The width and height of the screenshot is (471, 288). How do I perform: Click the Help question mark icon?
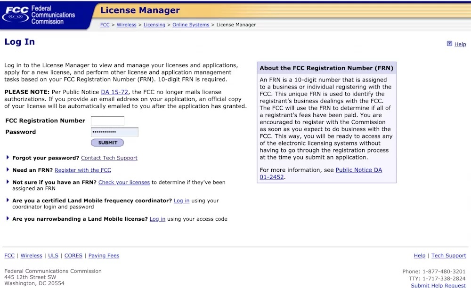coord(449,44)
